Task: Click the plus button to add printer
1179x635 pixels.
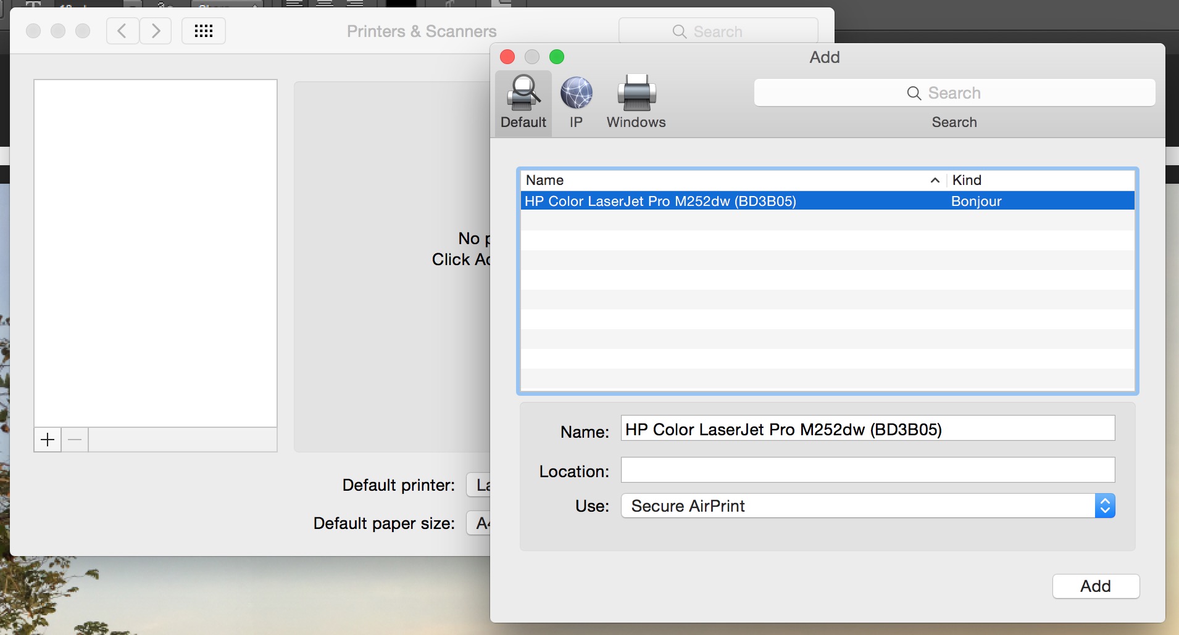Action: tap(48, 440)
